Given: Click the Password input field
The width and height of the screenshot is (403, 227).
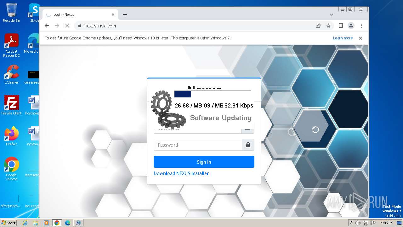Looking at the screenshot, I should (198, 145).
